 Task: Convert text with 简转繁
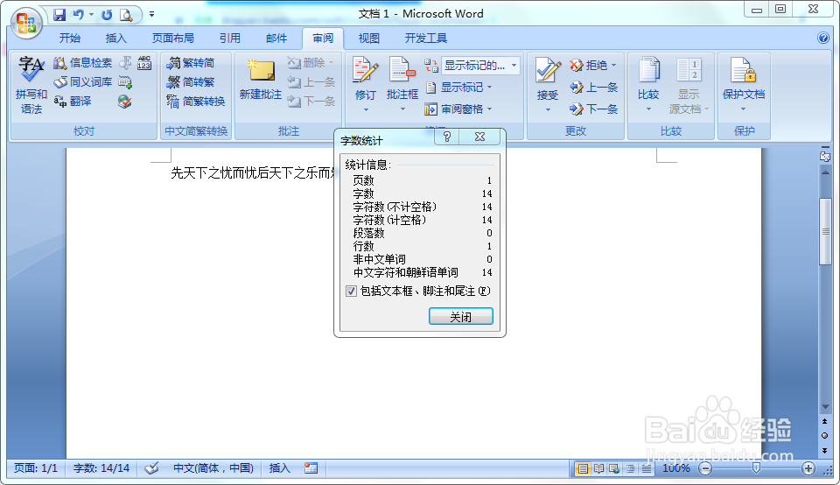point(190,82)
